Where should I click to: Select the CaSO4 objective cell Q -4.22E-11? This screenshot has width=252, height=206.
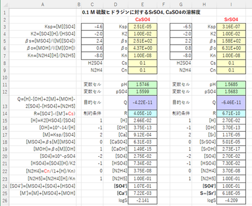point(142,102)
